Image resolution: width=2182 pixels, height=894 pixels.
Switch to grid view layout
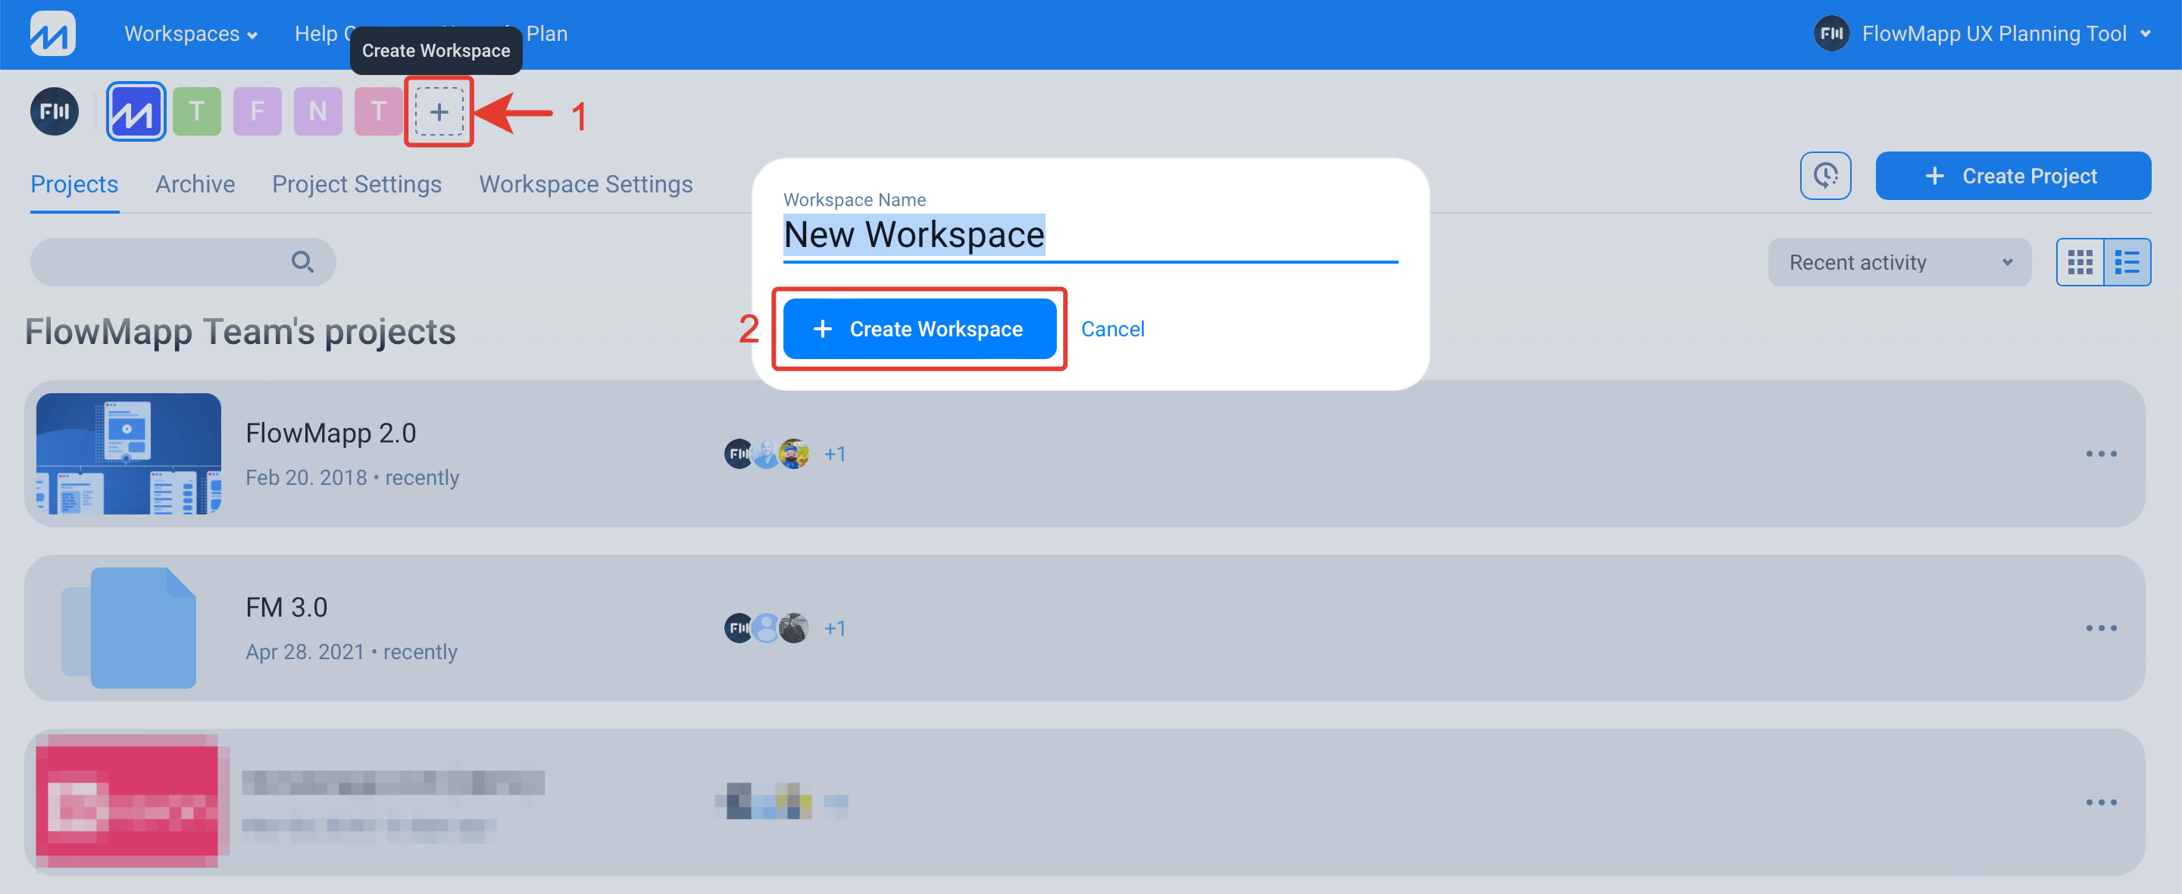click(x=2080, y=262)
